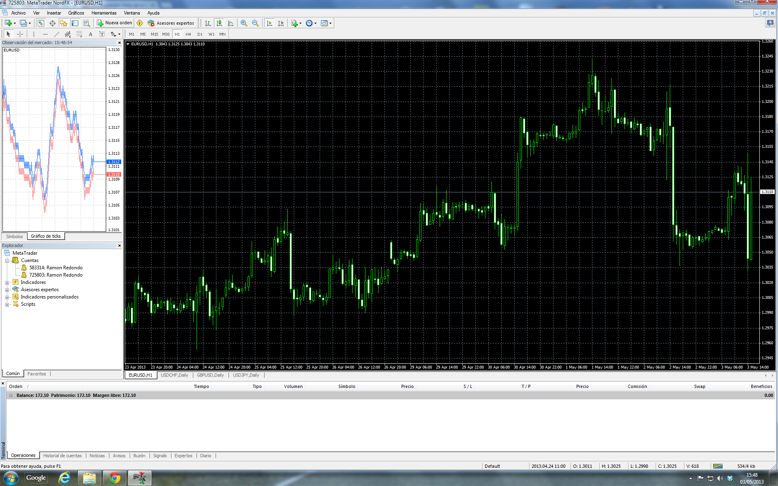Open the chart templates dropdown arrow
The image size is (778, 486).
(331, 23)
